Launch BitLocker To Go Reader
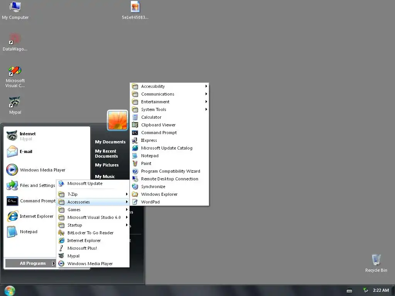395x296 pixels. 93,233
